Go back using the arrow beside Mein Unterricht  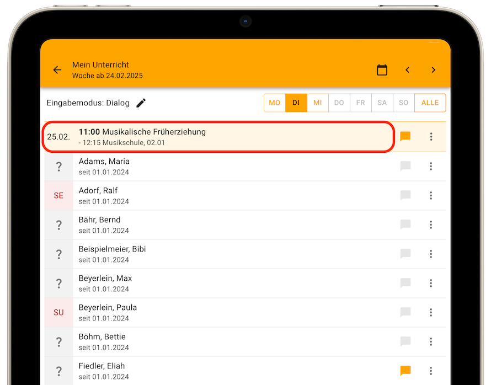[57, 70]
